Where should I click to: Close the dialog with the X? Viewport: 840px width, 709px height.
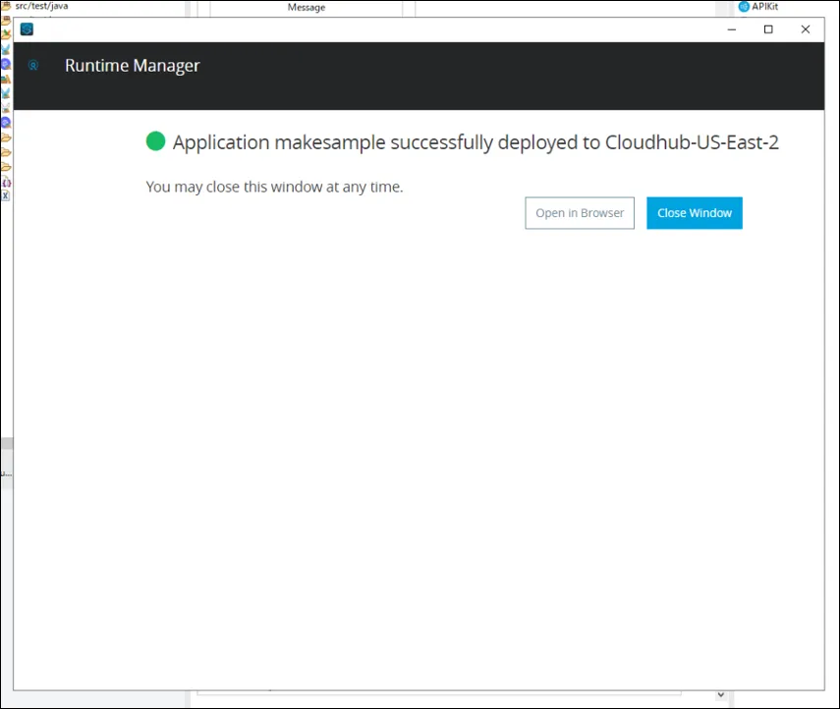pos(806,29)
